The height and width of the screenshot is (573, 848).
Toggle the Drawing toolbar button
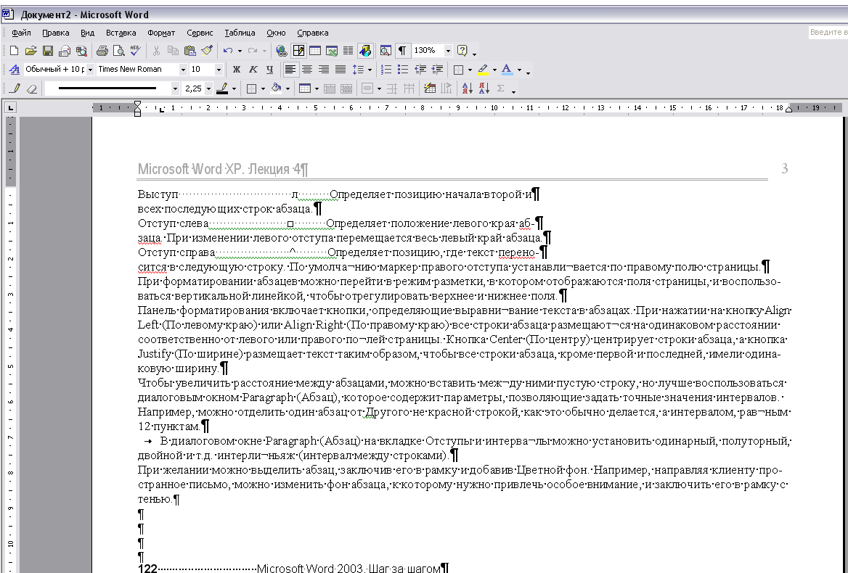pyautogui.click(x=365, y=51)
